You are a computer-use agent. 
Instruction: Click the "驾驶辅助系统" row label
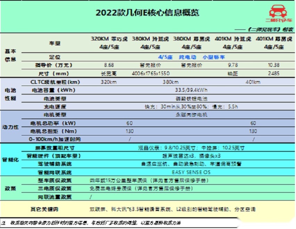55,164
